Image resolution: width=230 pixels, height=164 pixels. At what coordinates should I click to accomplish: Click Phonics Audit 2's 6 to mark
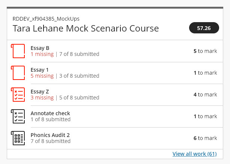pyautogui.click(x=205, y=138)
